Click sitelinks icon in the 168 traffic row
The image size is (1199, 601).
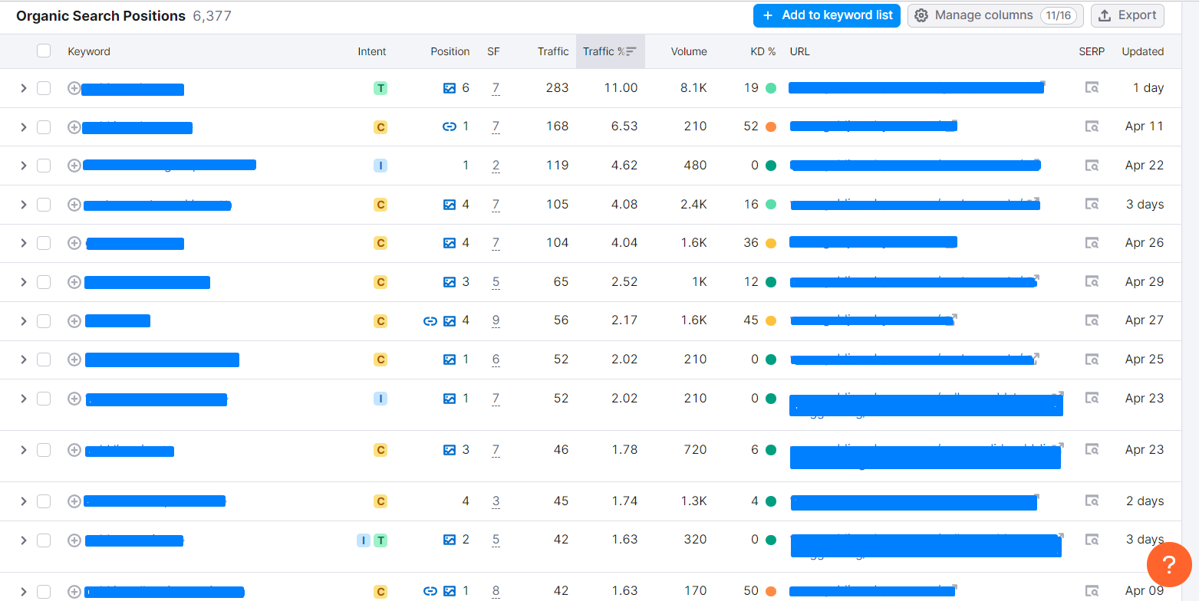point(450,126)
